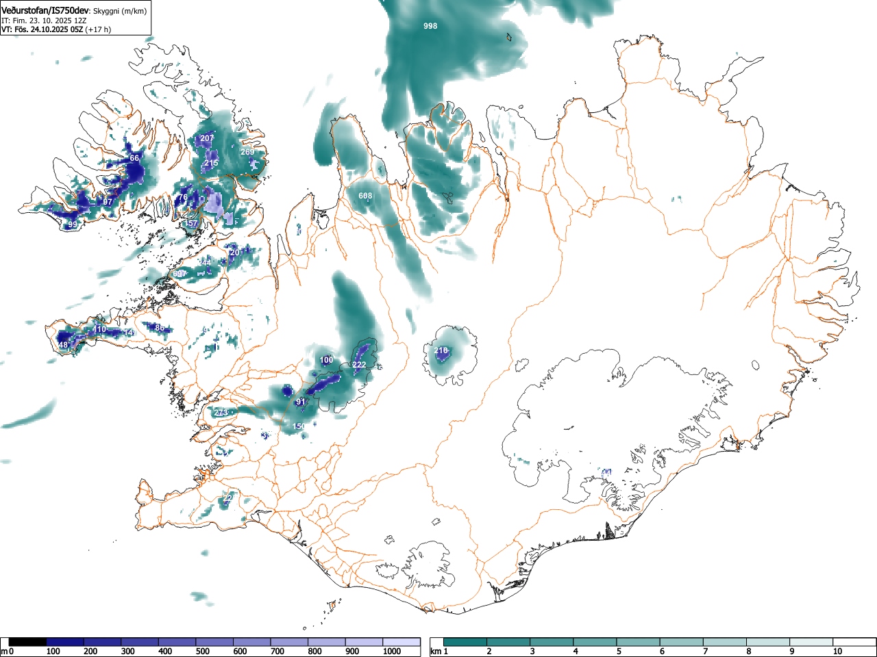This screenshot has height=657, width=877.
Task: Click the 99 value at western tip
Action: 73,224
